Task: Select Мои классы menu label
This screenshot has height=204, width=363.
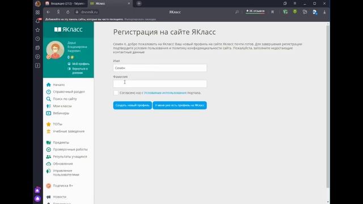Action: click(x=62, y=106)
